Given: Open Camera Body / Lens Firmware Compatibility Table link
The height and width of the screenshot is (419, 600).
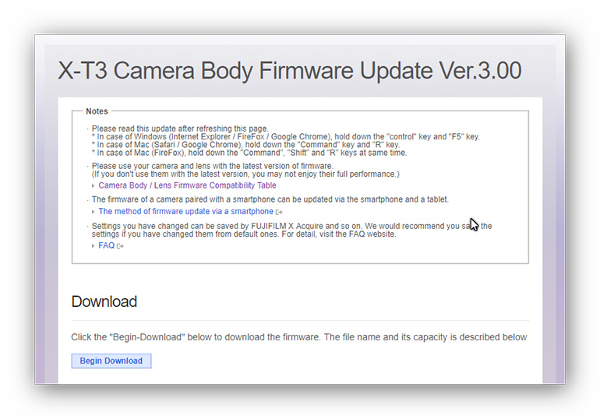Looking at the screenshot, I should [187, 185].
